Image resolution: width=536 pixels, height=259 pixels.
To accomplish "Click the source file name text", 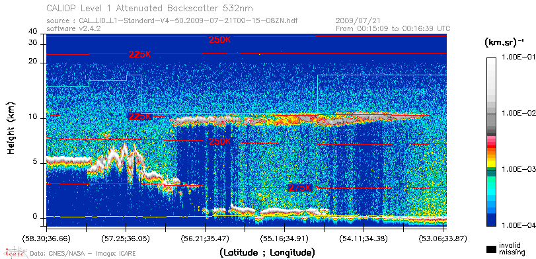I will pos(172,21).
